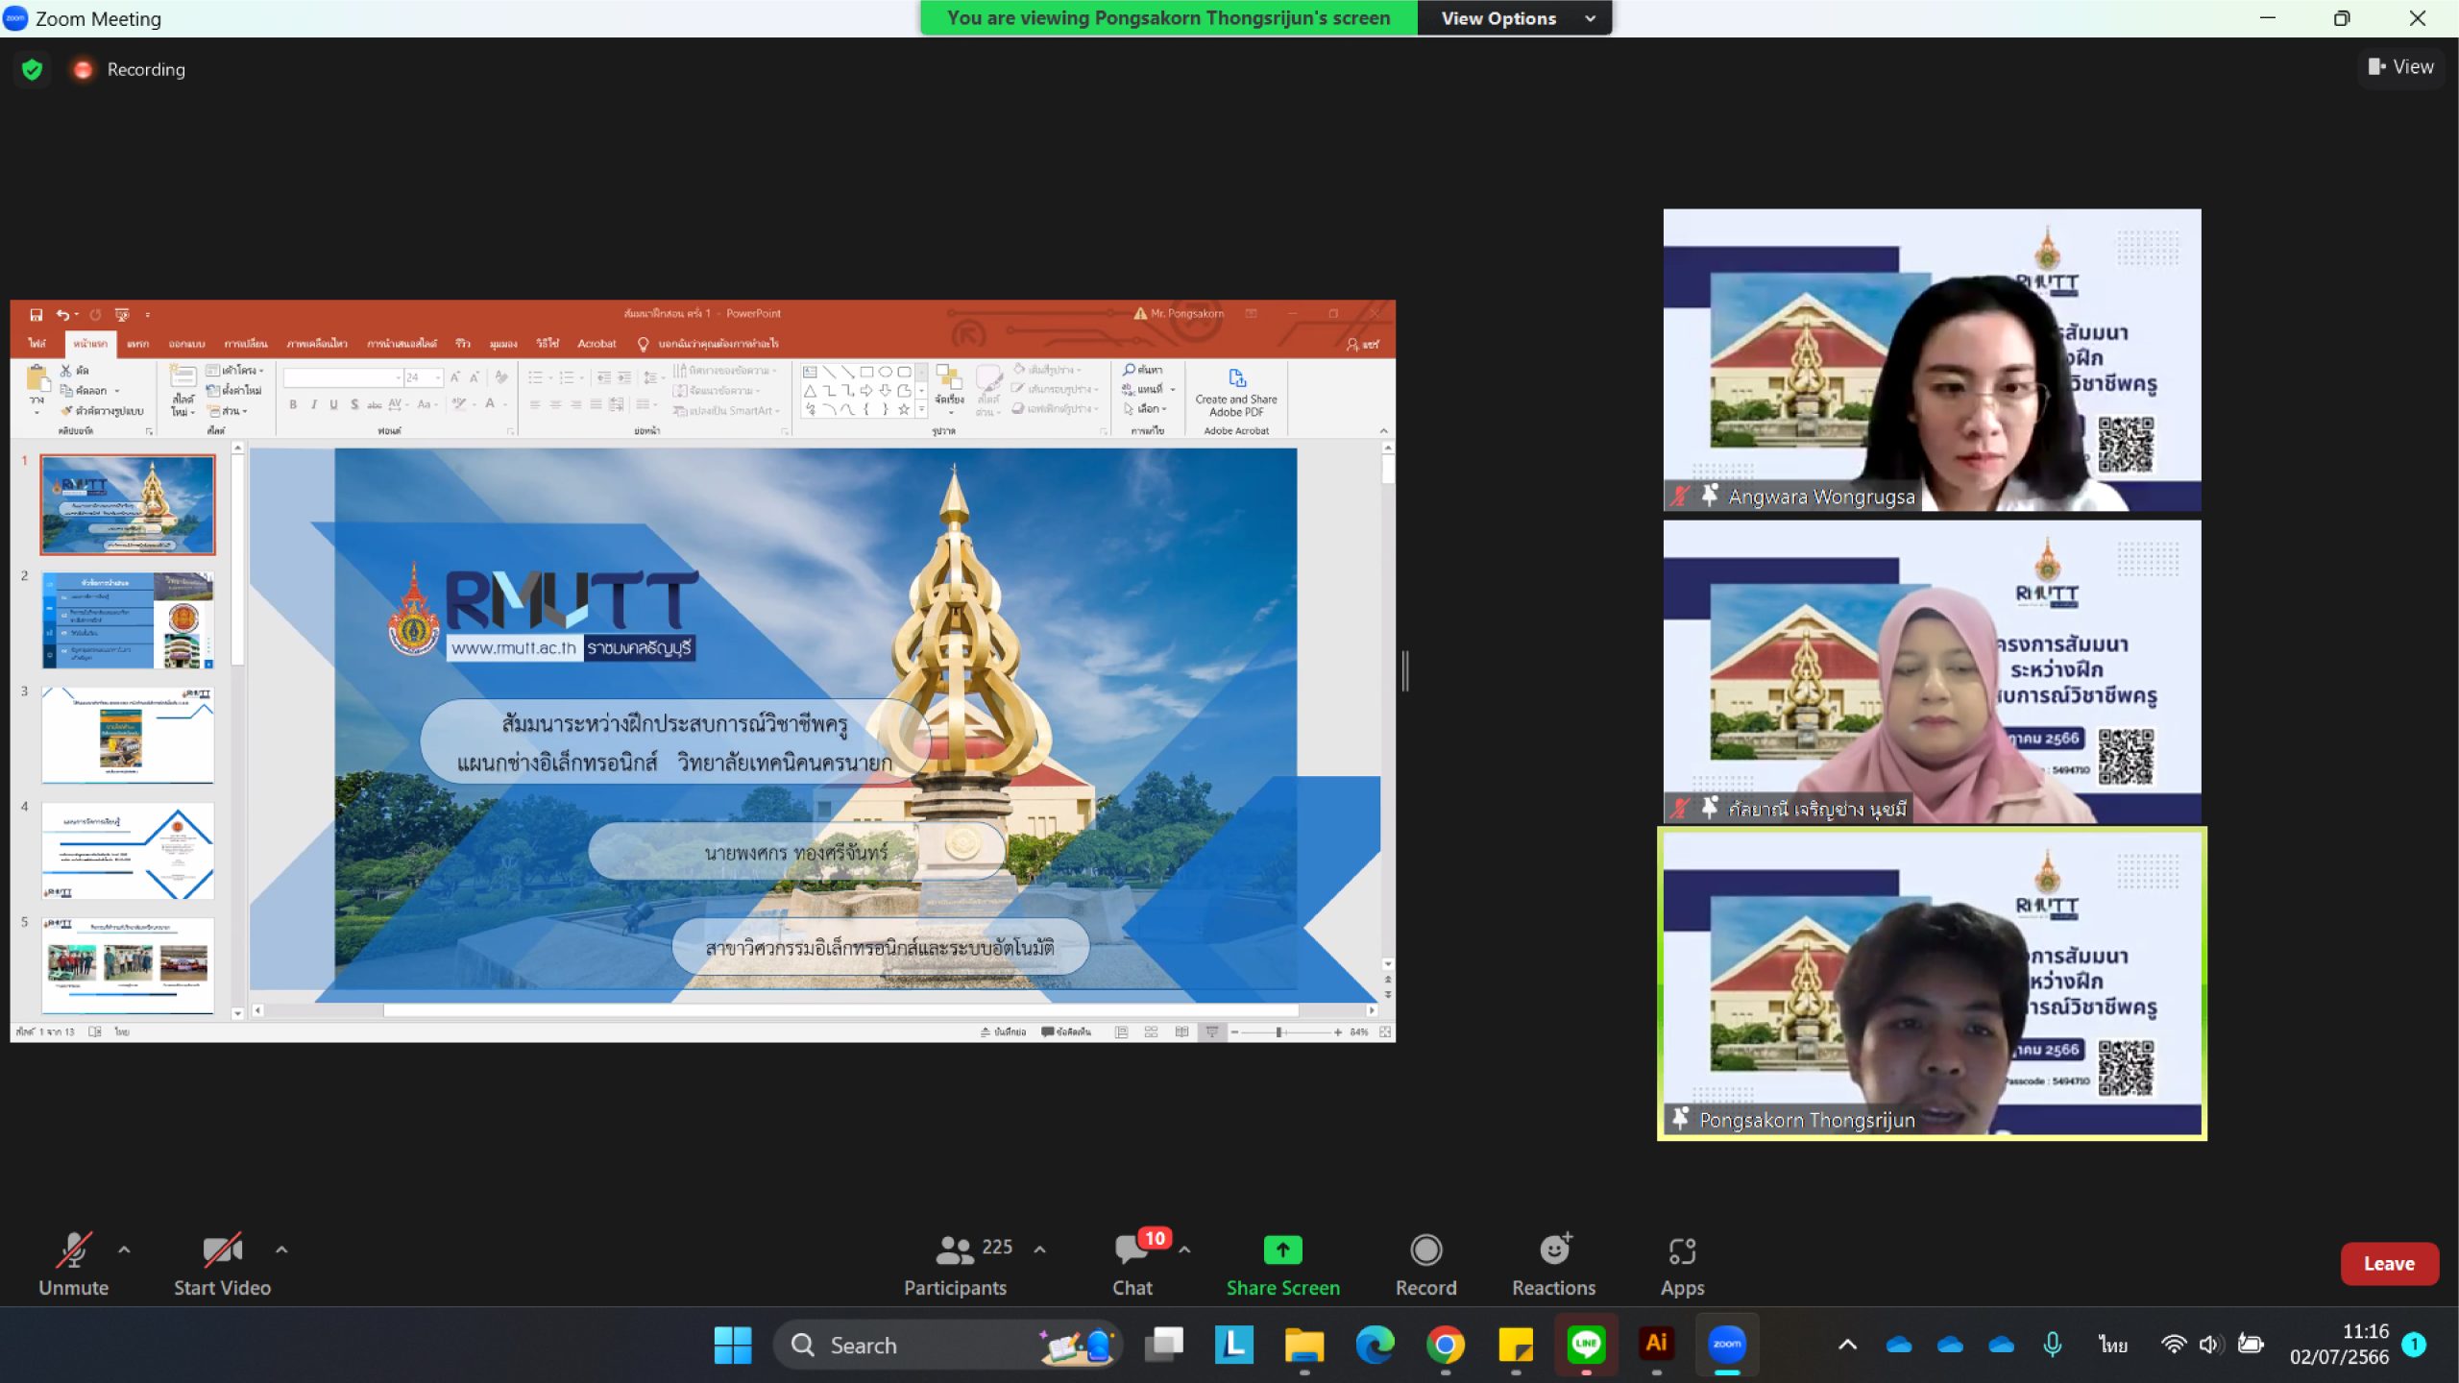Click the Find (ค้นหา) magnifier icon
2459x1383 pixels.
click(1129, 369)
